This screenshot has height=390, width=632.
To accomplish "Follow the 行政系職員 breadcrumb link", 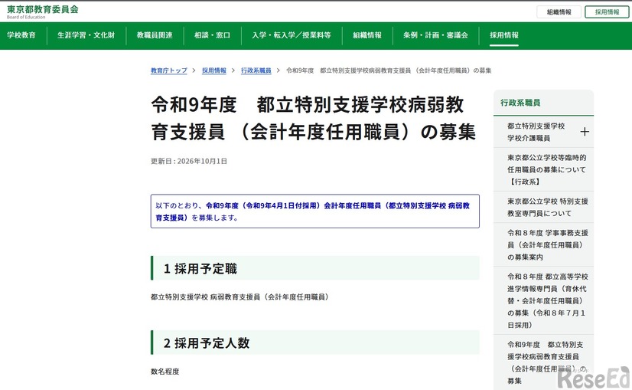I will pos(256,70).
